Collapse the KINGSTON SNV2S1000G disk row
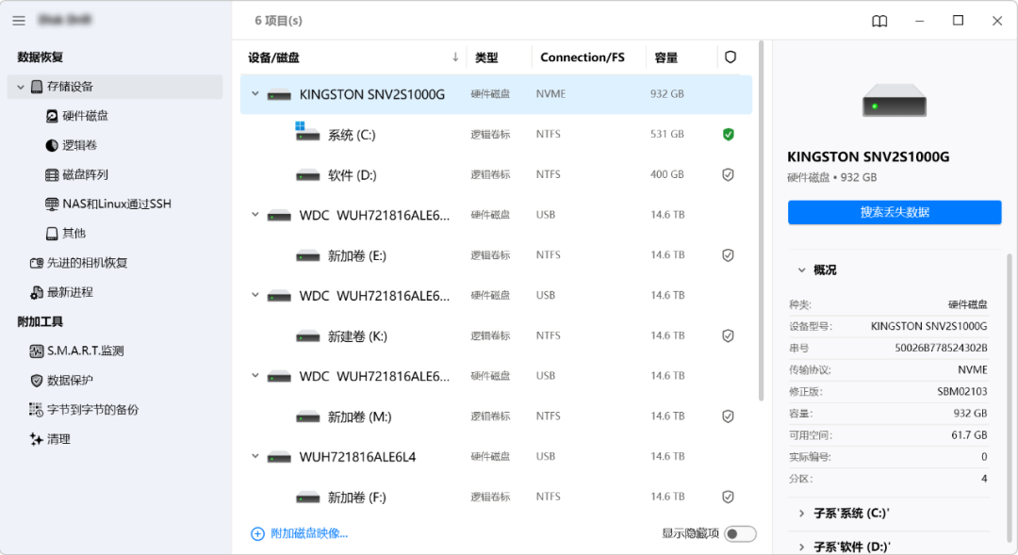Image resolution: width=1018 pixels, height=555 pixels. click(255, 94)
